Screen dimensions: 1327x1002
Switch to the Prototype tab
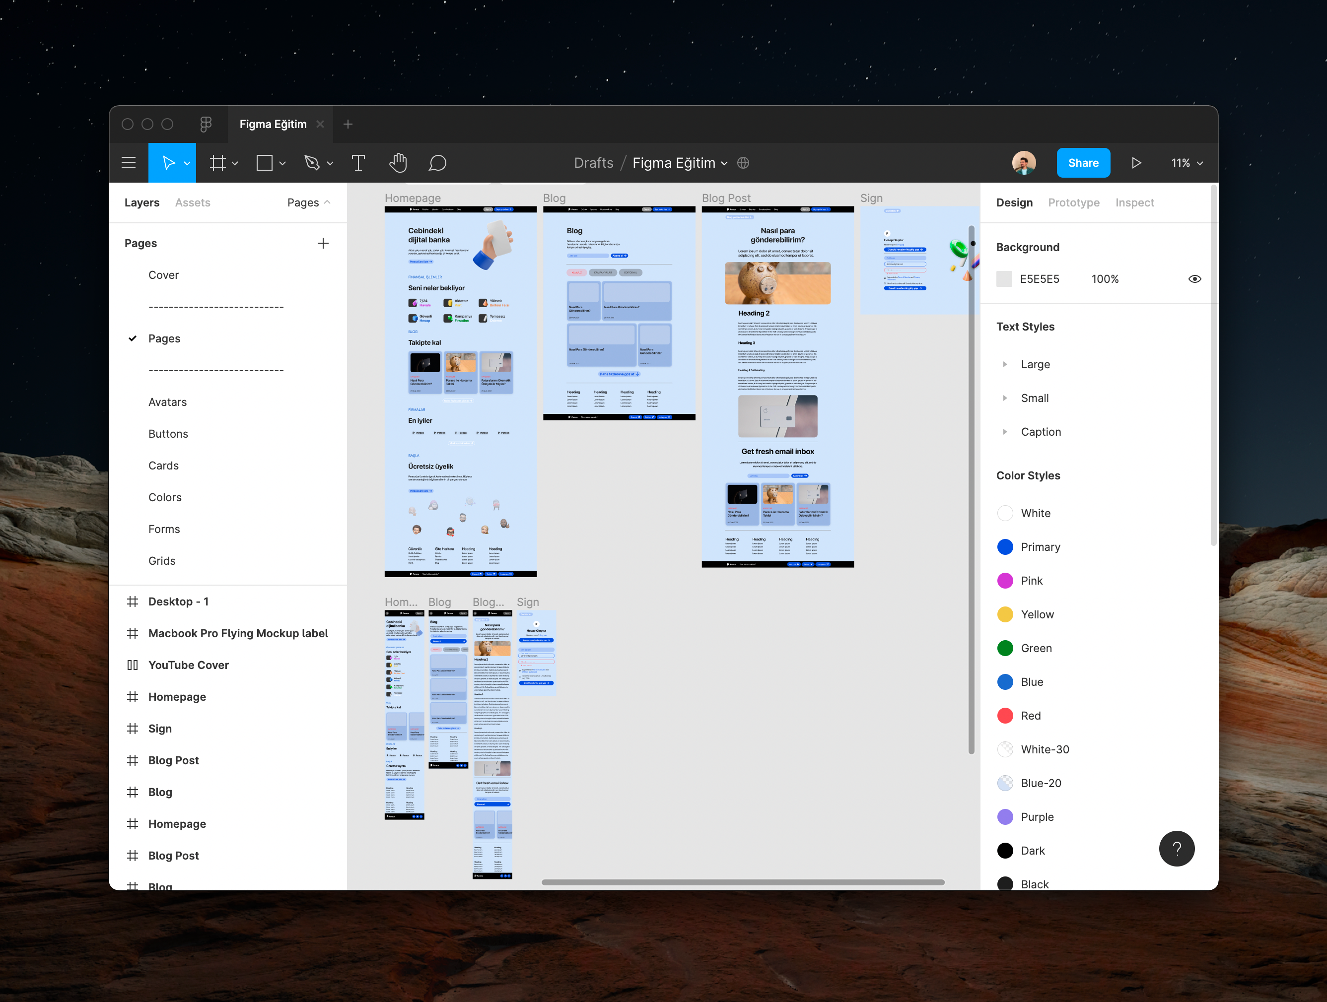(x=1074, y=202)
